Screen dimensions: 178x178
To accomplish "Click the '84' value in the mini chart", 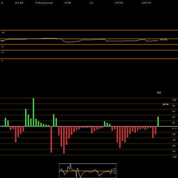I will click(x=115, y=169).
